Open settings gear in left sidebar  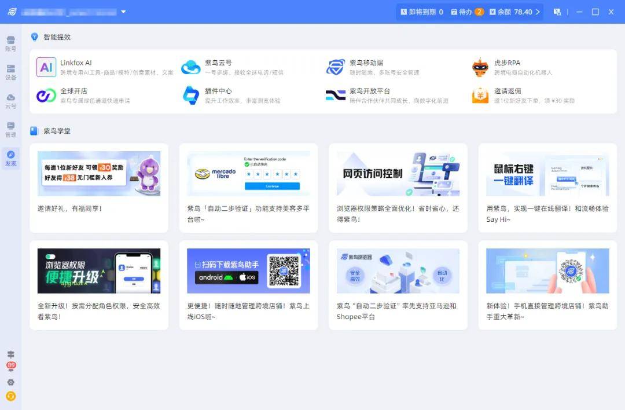pos(11,382)
